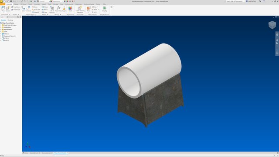Switch to the Annotate ribbon tab
Image resolution: width=279 pixels, height=157 pixels.
coord(37,4)
